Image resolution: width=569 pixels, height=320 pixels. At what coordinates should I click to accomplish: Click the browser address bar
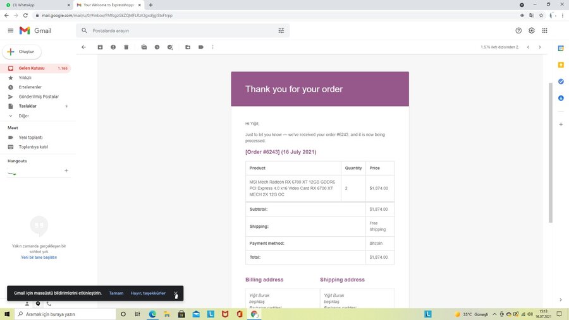click(276, 15)
